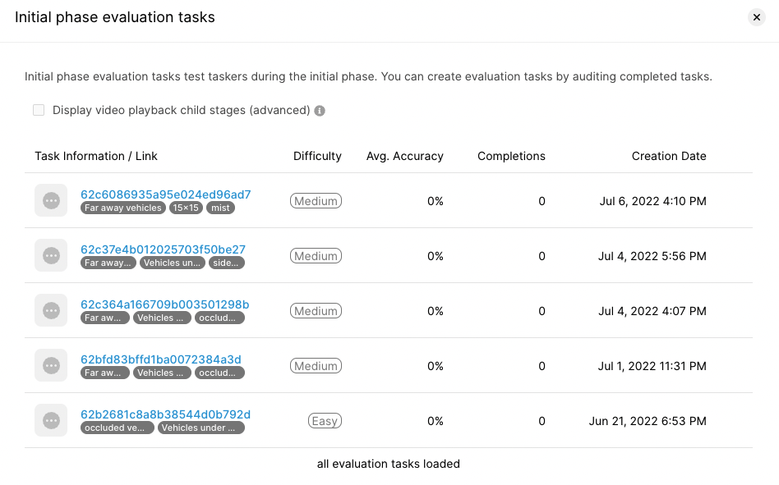The image size is (779, 485).
Task: Open options menu for task 62c6086935a95e024ed96ad7
Action: point(51,200)
